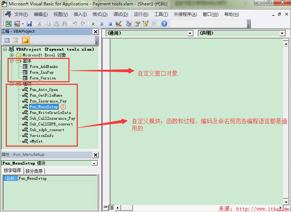291x212 pixels.
Task: Select the Fun_Insurance_Pay module
Action: click(48, 101)
